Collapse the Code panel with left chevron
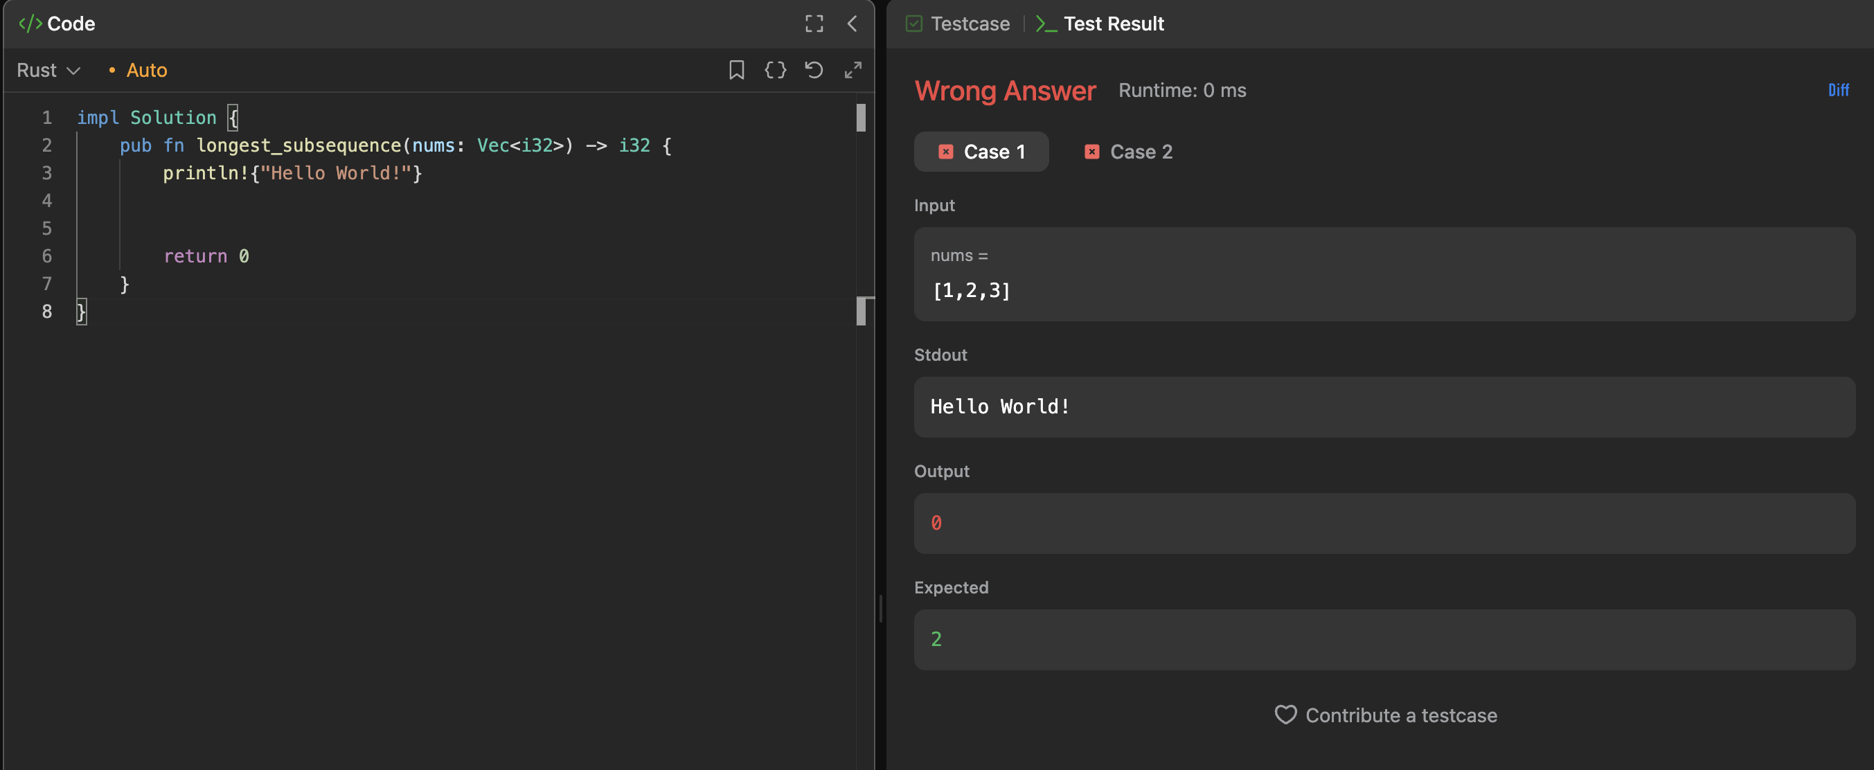This screenshot has height=770, width=1874. pyautogui.click(x=852, y=24)
